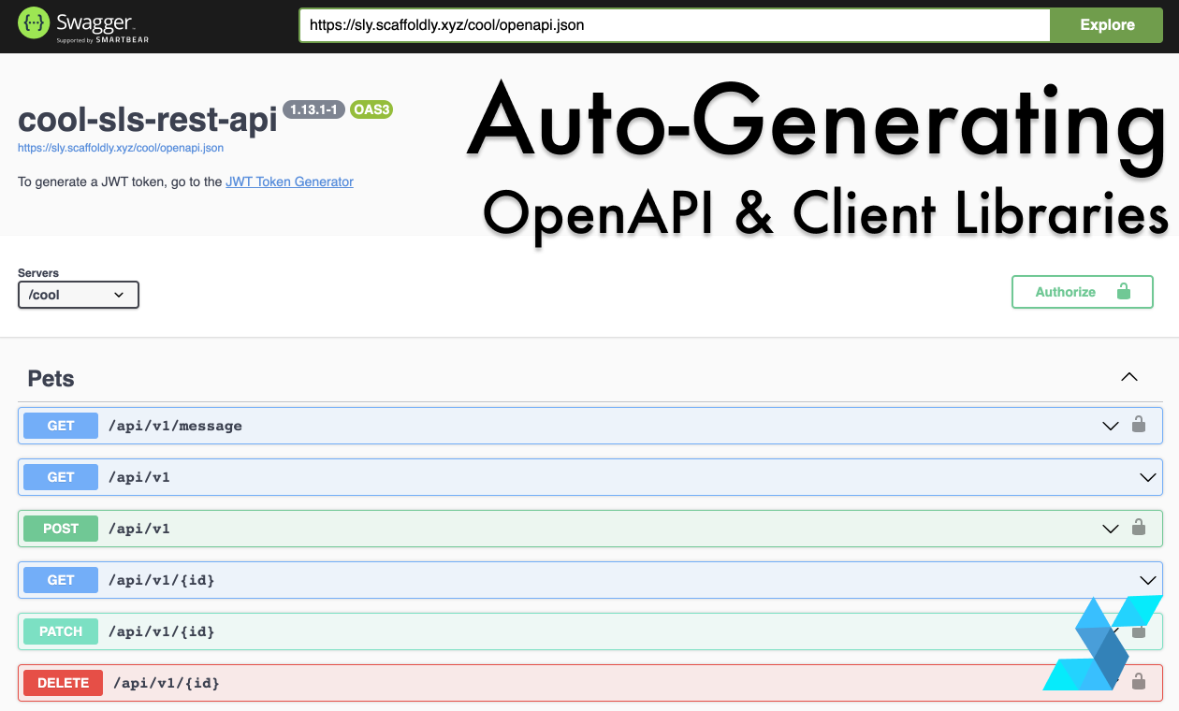Click the lock icon on DELETE /api/v1/{id}

coord(1139,682)
